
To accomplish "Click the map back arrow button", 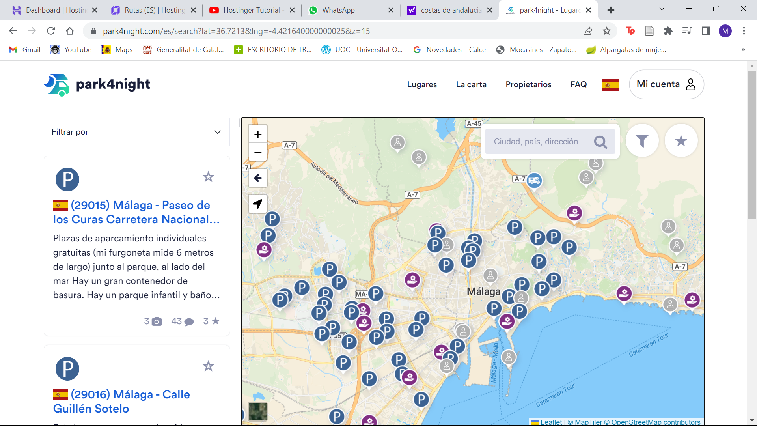I will [258, 178].
